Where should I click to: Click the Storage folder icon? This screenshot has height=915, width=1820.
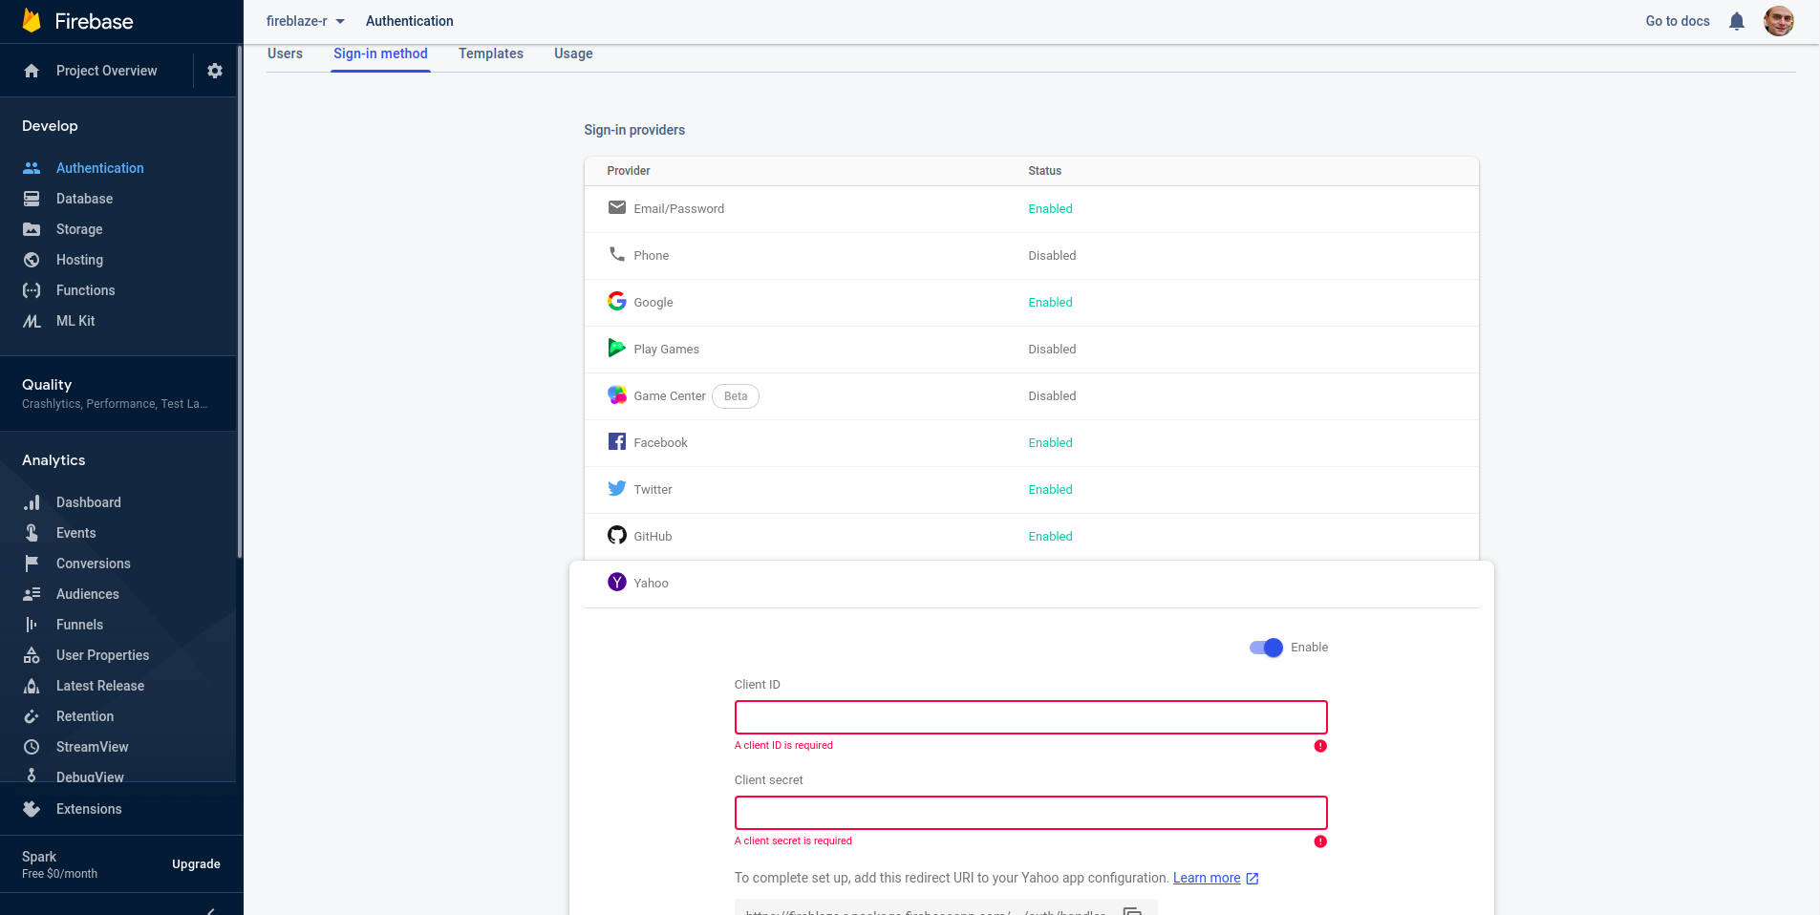click(x=32, y=229)
